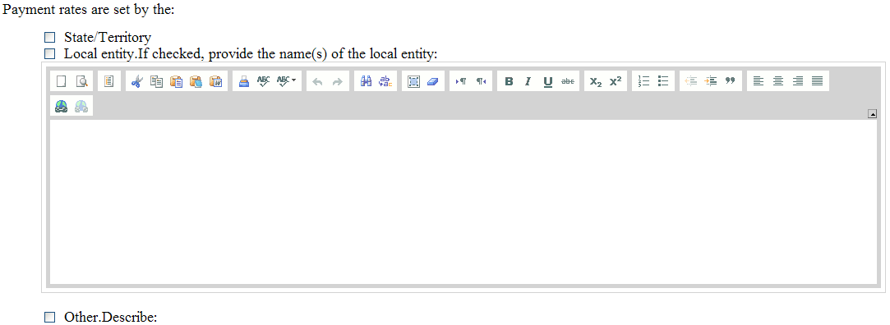
Task: Justify the text
Action: (818, 81)
